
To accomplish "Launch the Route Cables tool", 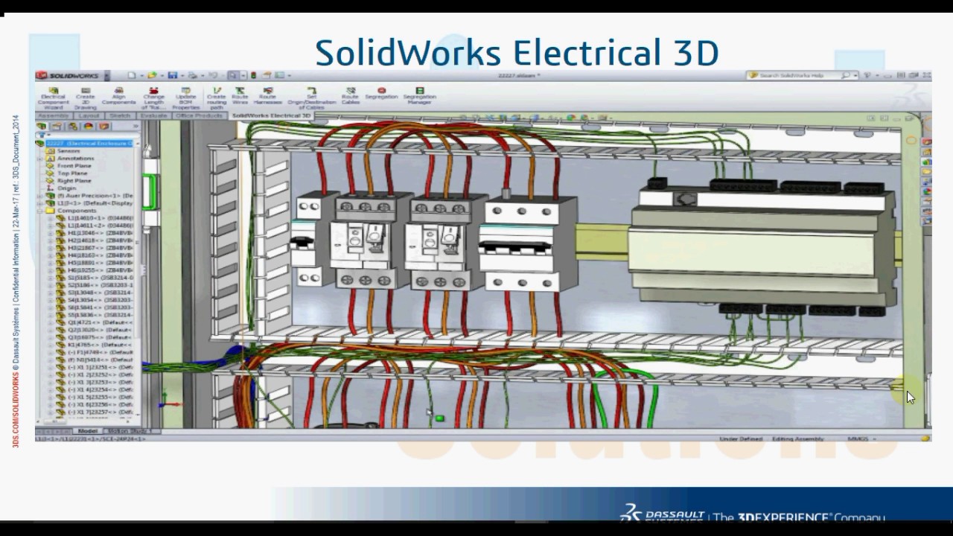I will (350, 97).
